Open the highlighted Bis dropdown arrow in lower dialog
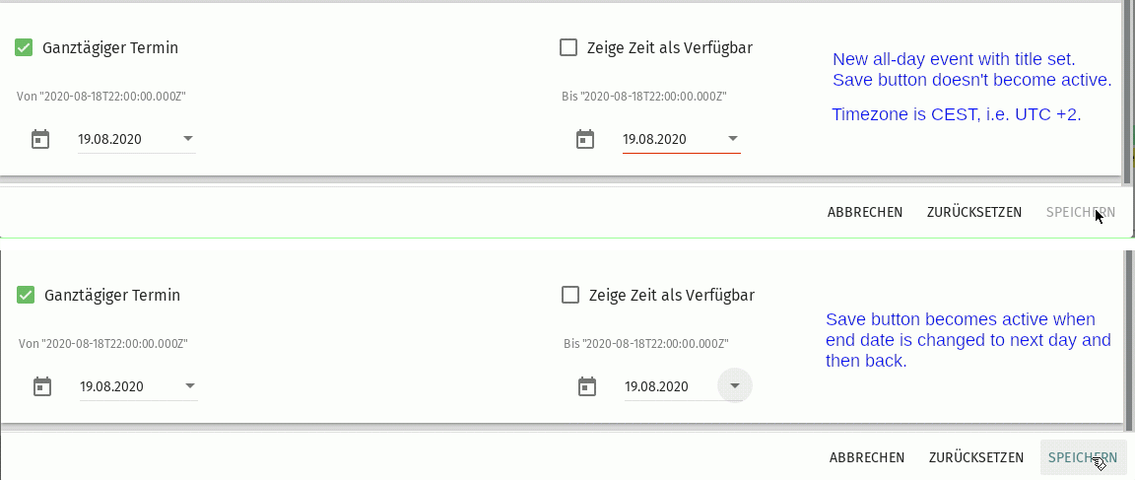Viewport: 1135px width, 480px height. pos(734,385)
